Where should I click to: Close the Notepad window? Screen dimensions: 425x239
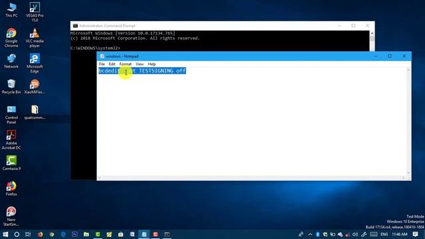[404, 56]
